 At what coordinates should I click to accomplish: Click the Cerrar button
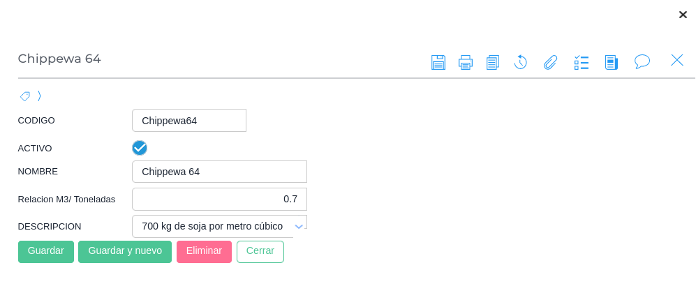[x=260, y=251]
